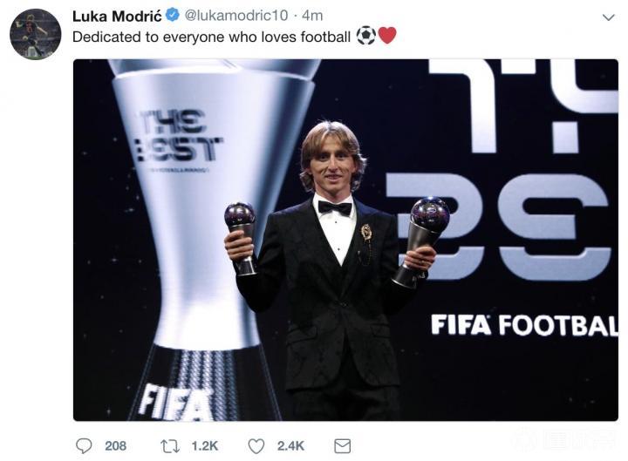The width and height of the screenshot is (628, 461).
Task: Click the blue verified badge
Action: click(x=173, y=16)
